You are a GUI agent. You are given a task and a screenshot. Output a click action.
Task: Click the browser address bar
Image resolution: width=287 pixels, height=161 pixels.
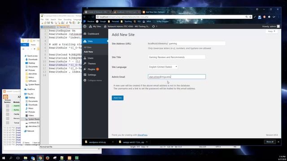tap(171, 17)
